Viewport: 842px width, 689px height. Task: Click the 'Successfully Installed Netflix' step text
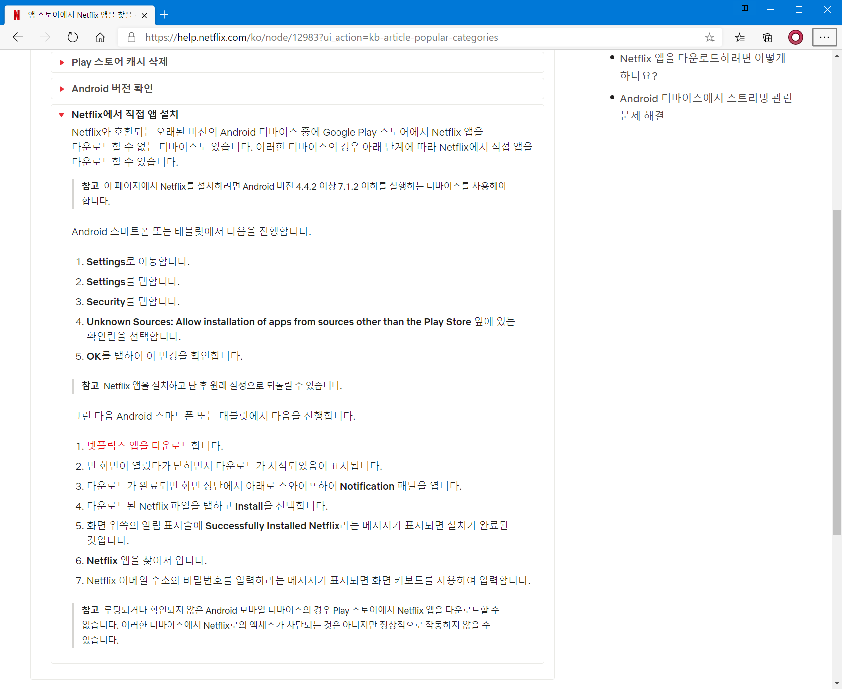point(297,533)
